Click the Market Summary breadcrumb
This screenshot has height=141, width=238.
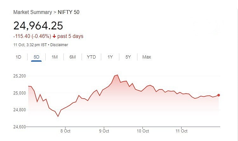32,12
